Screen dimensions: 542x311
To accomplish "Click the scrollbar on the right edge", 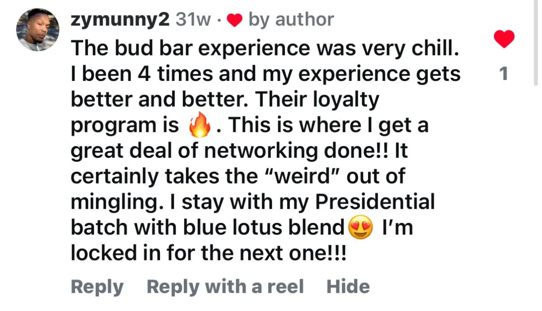I will [536, 42].
